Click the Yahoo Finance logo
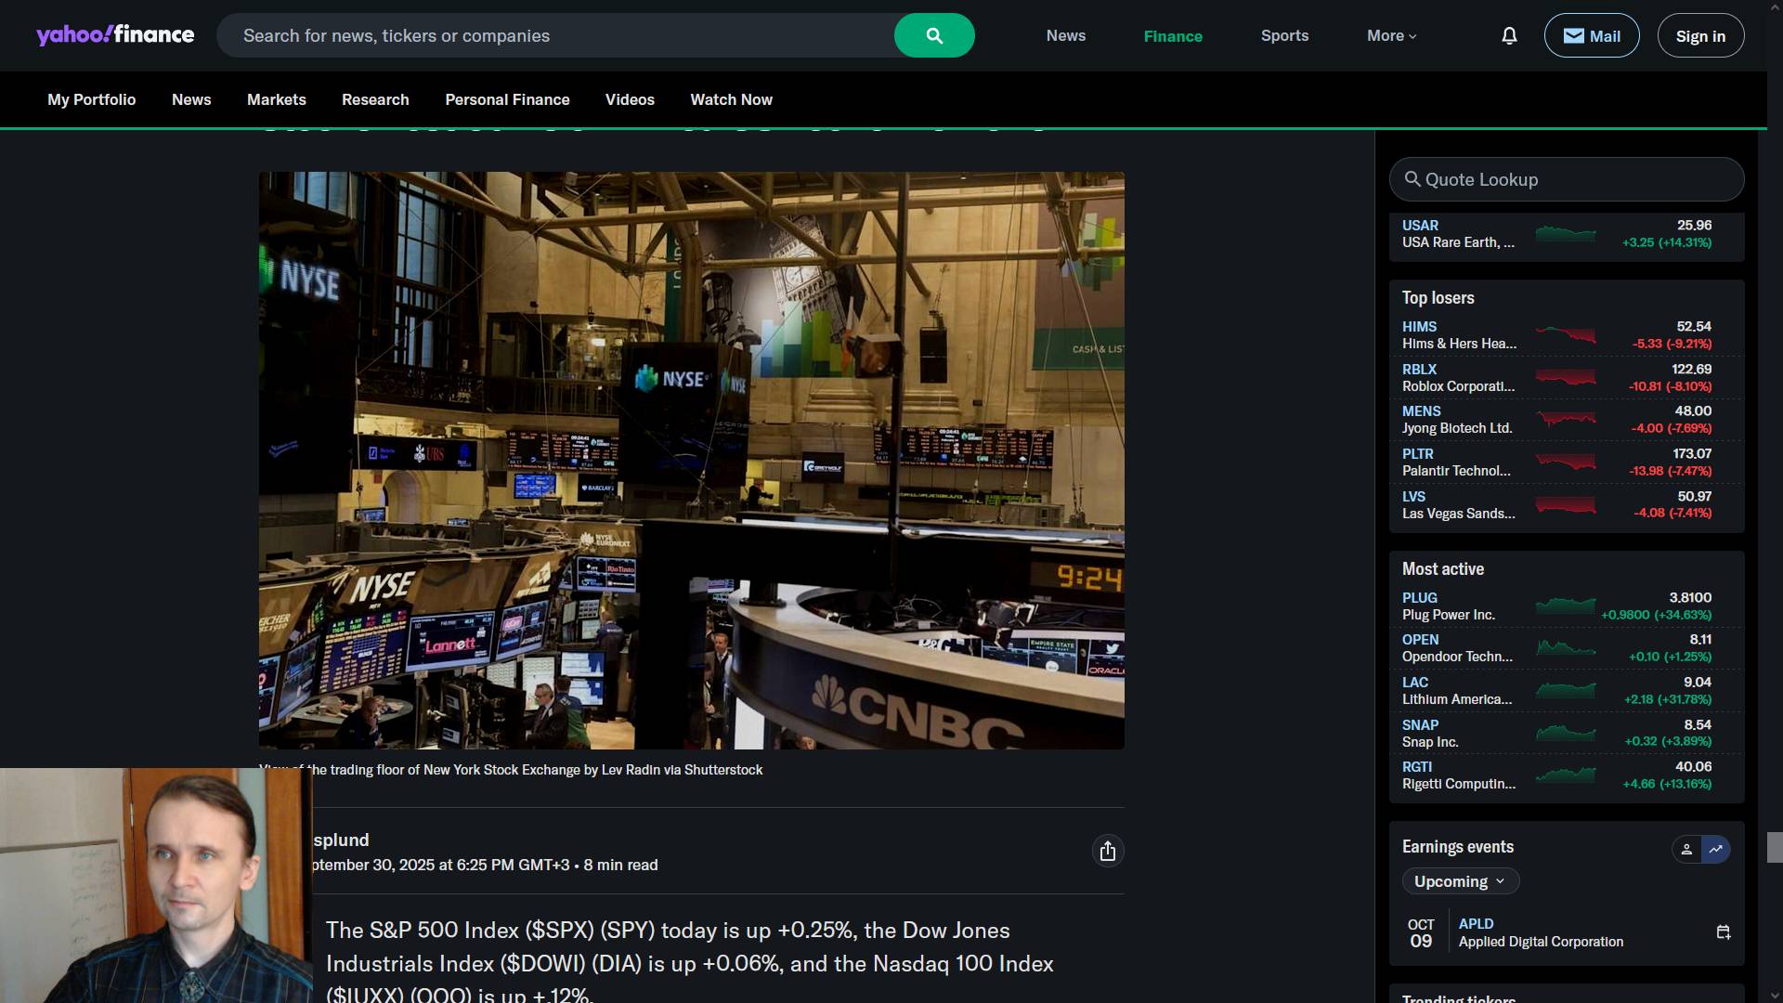The image size is (1783, 1003). (115, 35)
